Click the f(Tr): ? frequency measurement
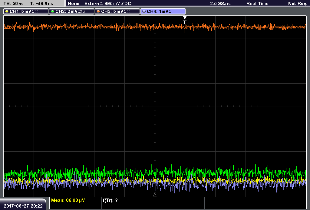The width and height of the screenshot is (310, 210). 110,200
